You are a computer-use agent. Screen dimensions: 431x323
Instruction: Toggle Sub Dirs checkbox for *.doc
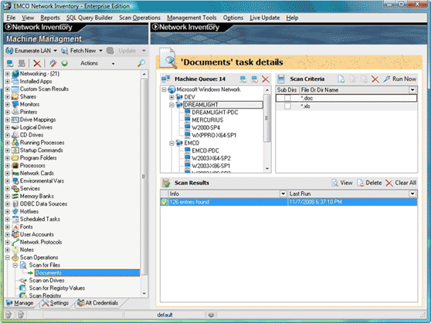pos(287,98)
